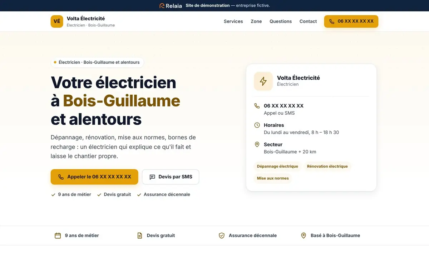Go to Zone menu item

pyautogui.click(x=256, y=21)
